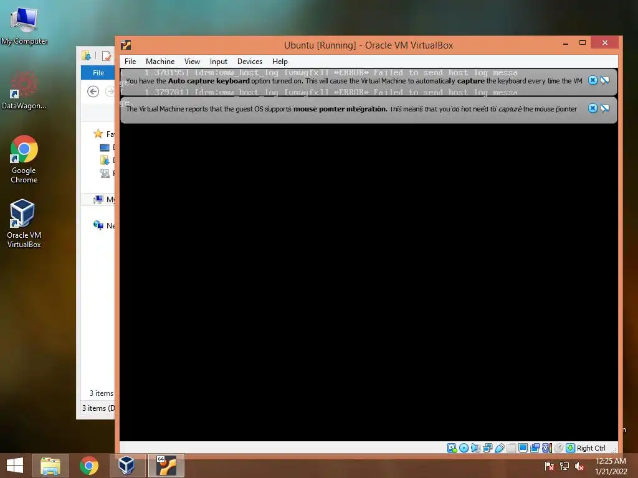Click the folder icon in Explorer title bar
This screenshot has width=638, height=478.
click(x=86, y=55)
